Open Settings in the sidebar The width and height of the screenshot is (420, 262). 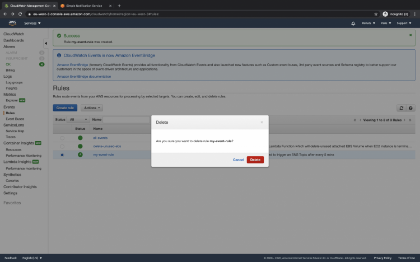pyautogui.click(x=10, y=193)
